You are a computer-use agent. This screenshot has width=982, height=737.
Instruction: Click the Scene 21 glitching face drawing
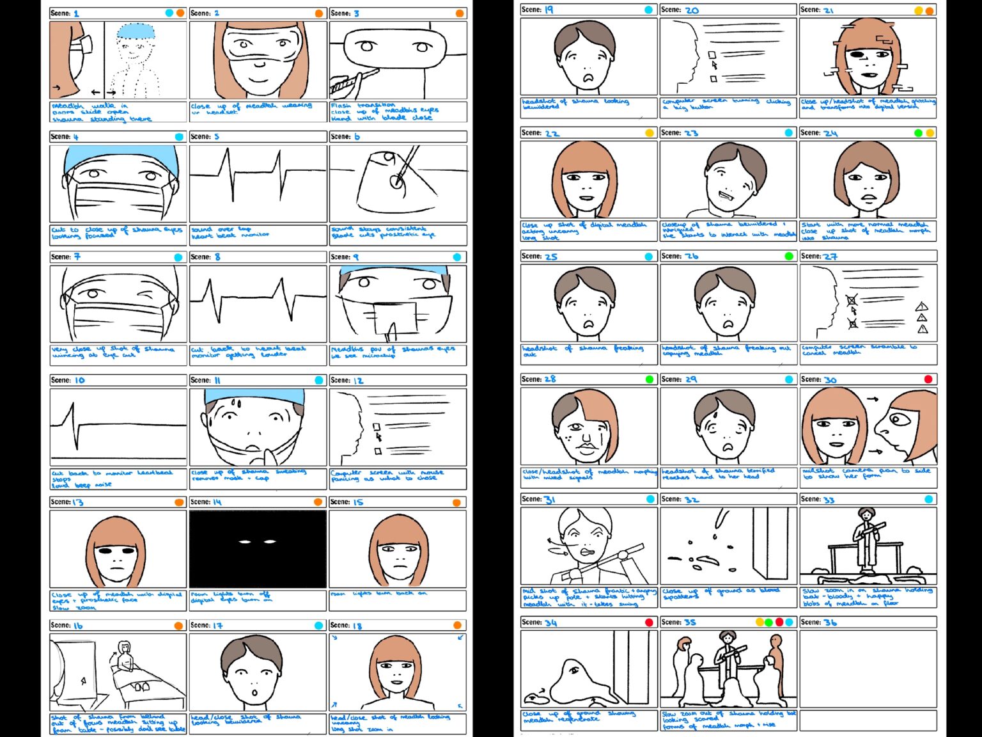[x=868, y=57]
